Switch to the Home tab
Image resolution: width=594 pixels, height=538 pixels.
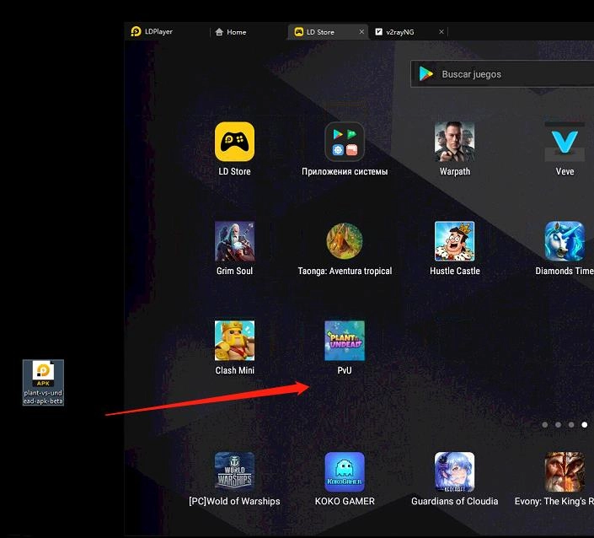tap(231, 32)
